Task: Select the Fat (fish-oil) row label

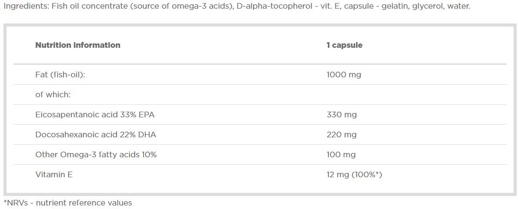Action: (60, 75)
